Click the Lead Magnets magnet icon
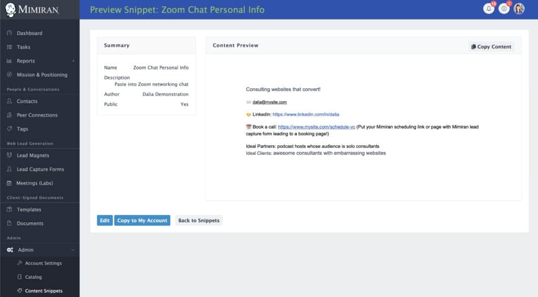 (9, 156)
